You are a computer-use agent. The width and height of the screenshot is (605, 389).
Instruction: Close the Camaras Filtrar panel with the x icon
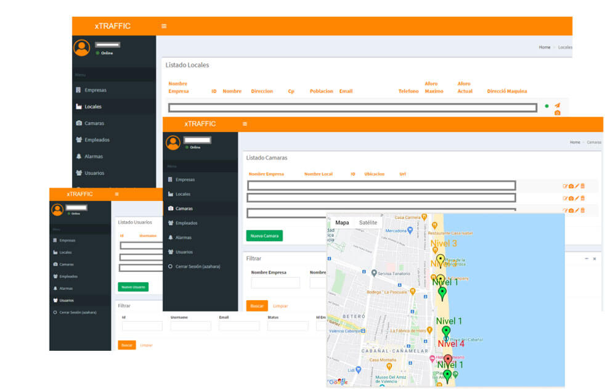click(595, 259)
